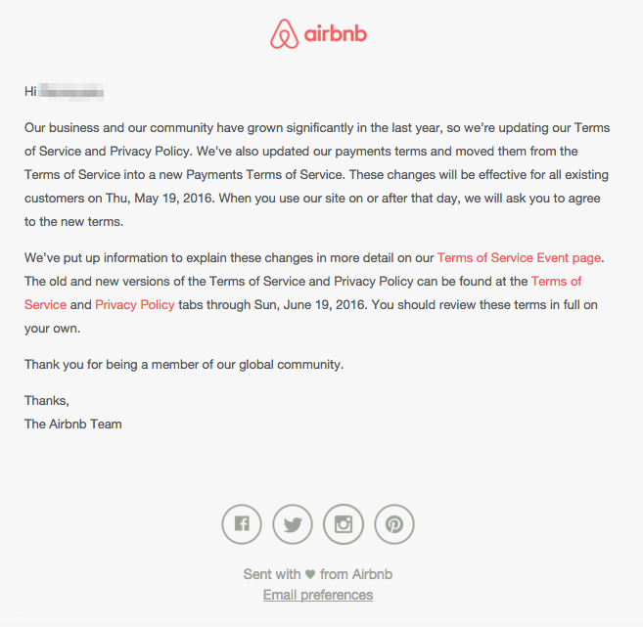Click the blurred recipient name after Hi
Screen dimensions: 643x627
click(71, 92)
